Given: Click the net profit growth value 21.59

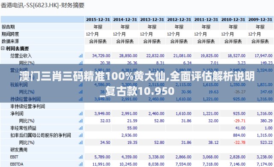Looking at the screenshot, I should (132, 121).
